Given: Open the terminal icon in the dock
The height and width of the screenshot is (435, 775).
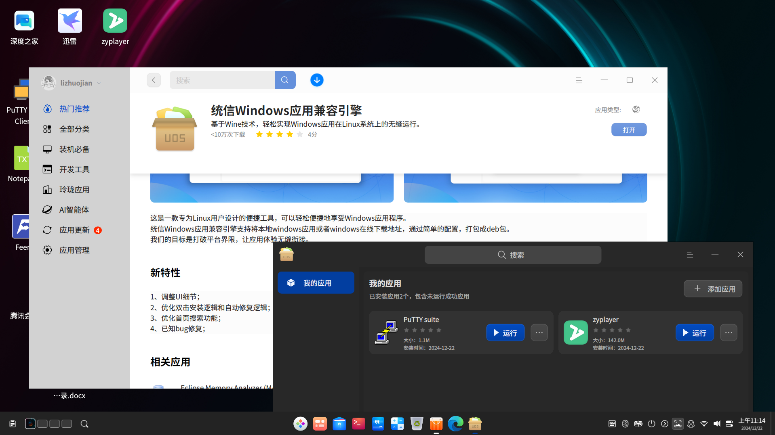Looking at the screenshot, I should [x=358, y=424].
